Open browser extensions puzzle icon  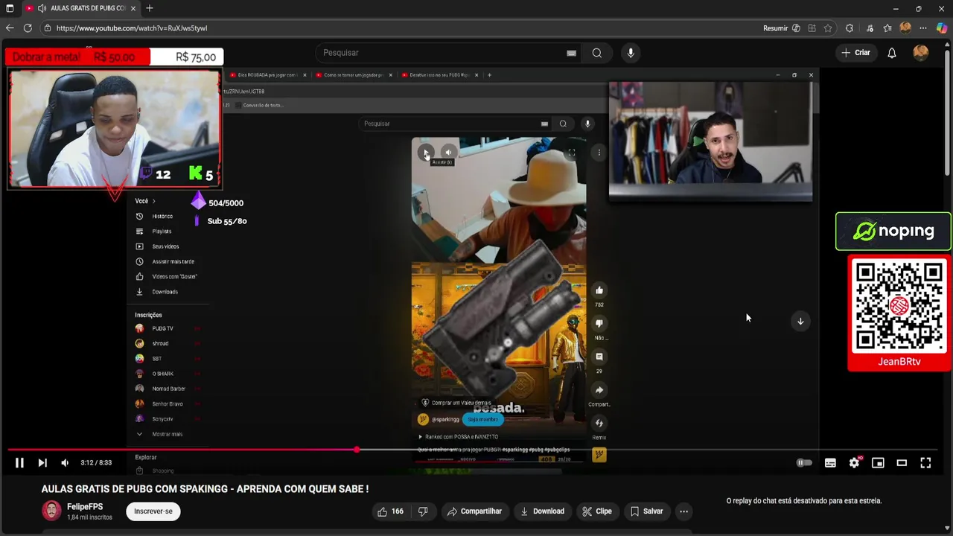click(x=850, y=28)
